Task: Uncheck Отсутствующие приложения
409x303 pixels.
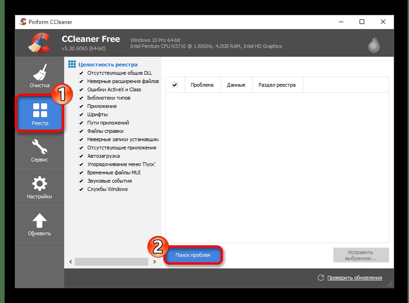Action: coord(81,148)
